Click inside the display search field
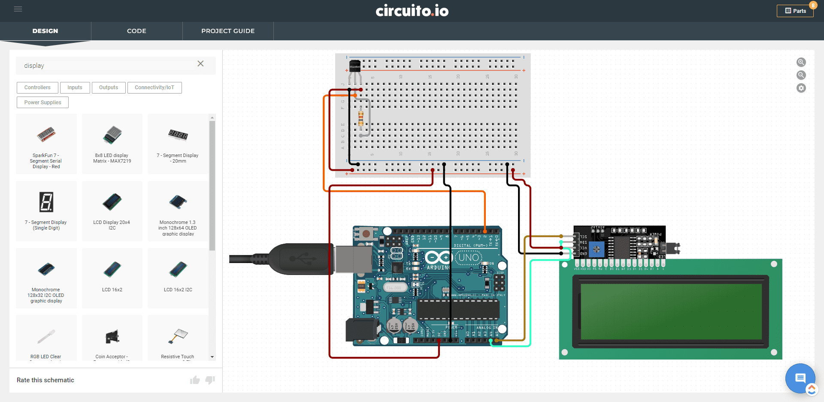 click(x=86, y=65)
